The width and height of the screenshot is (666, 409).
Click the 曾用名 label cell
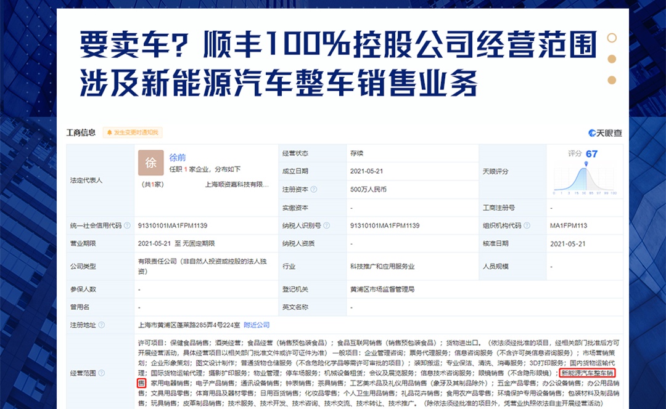click(x=101, y=307)
